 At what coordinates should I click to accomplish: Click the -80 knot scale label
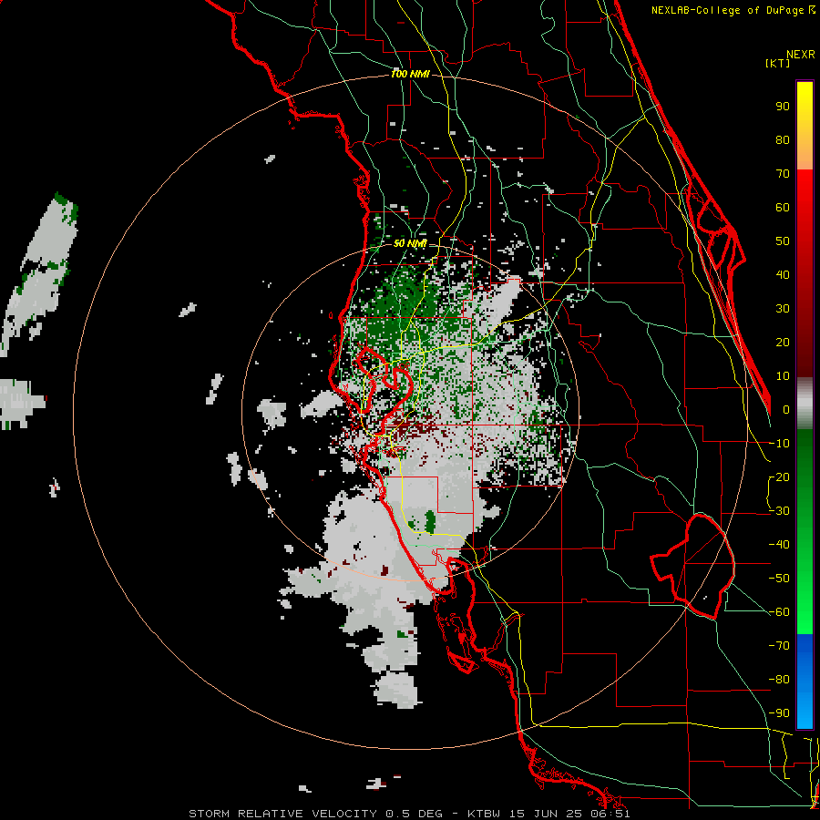click(x=779, y=680)
